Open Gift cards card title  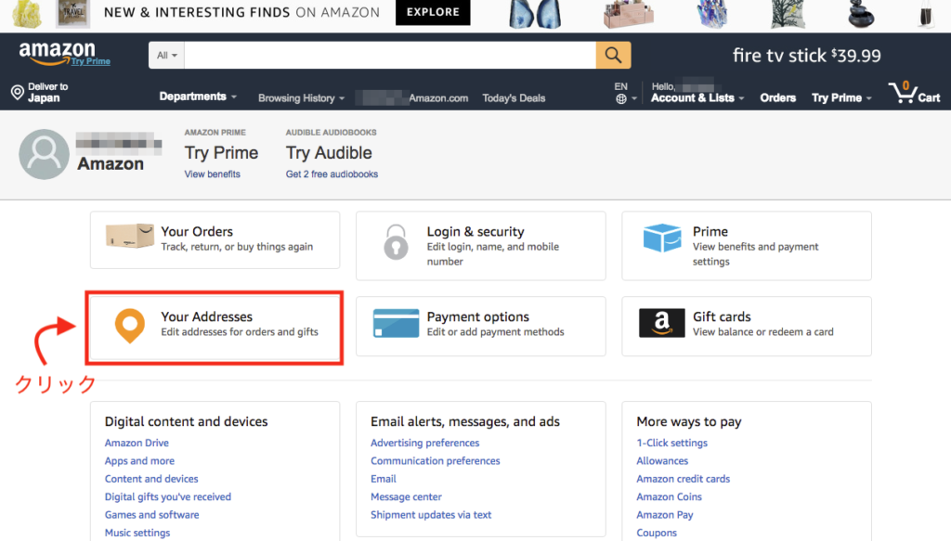[721, 316]
